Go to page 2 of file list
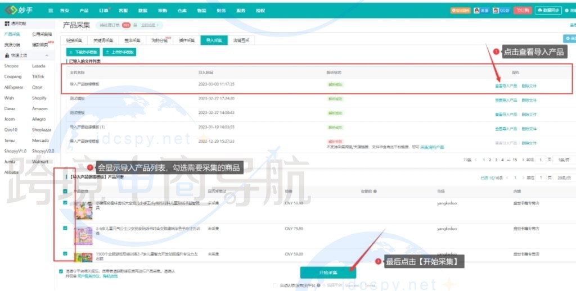The width and height of the screenshot is (576, 291). pos(490,160)
